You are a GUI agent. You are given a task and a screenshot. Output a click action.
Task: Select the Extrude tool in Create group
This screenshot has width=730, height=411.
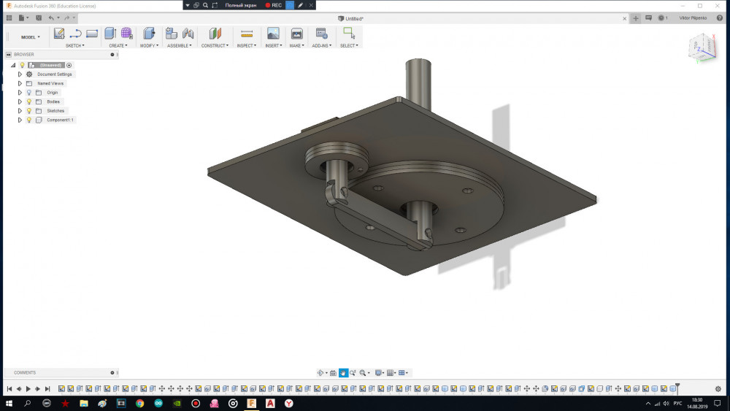pyautogui.click(x=110, y=34)
